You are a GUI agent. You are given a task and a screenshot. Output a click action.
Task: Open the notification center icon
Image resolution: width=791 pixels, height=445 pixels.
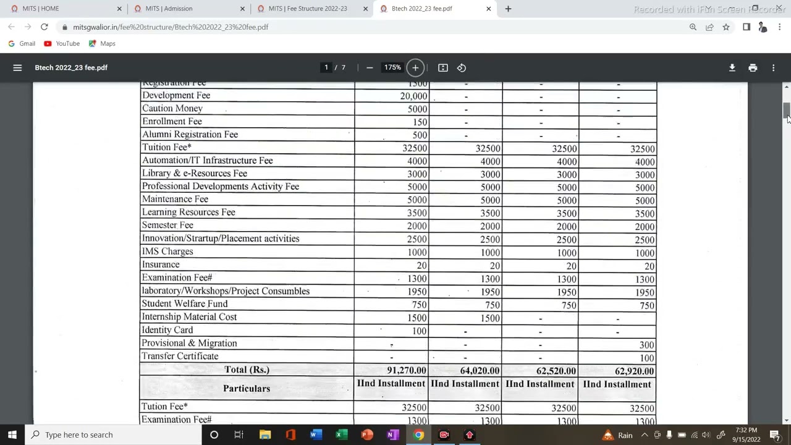(x=775, y=435)
